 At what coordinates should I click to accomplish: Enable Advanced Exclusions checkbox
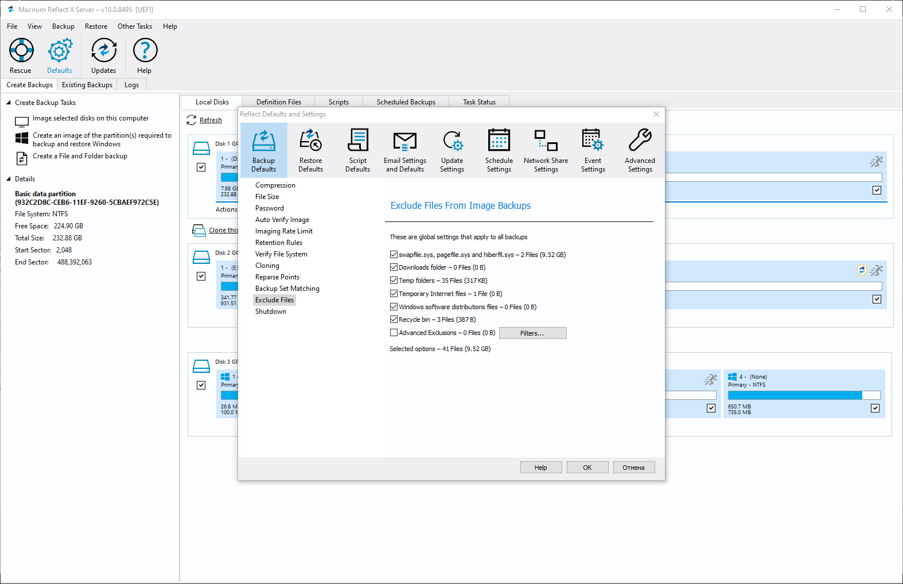coord(394,333)
